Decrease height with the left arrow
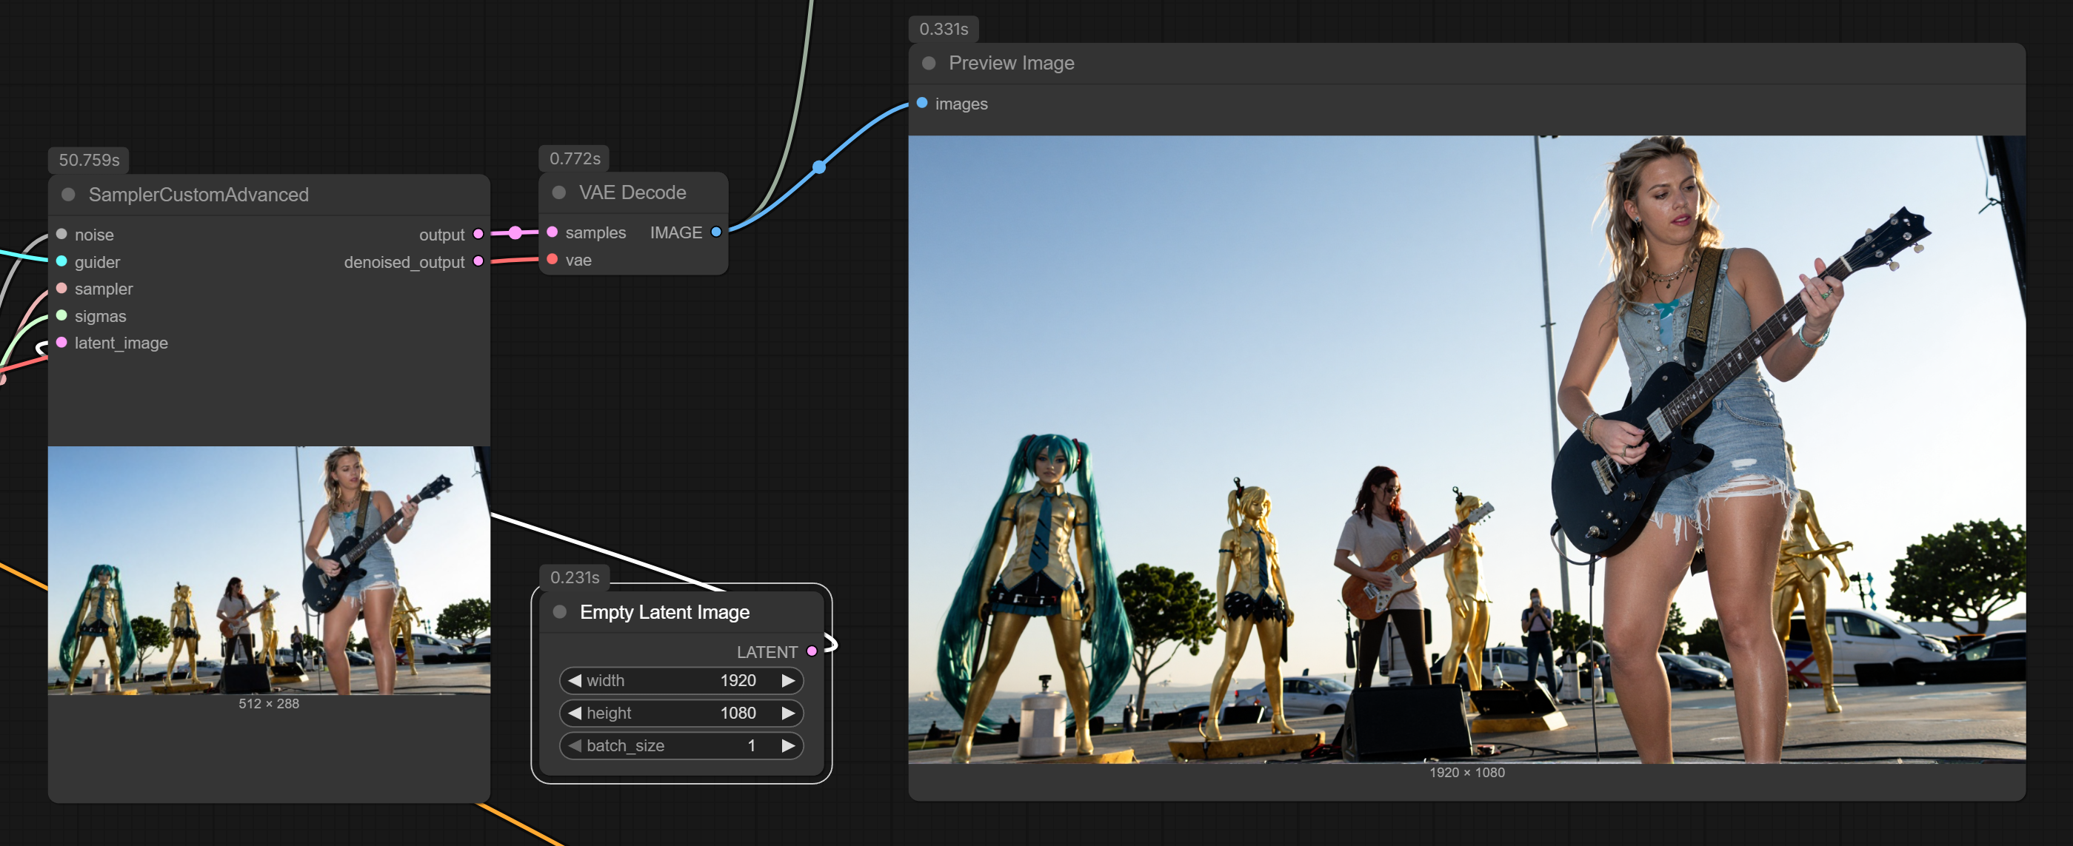This screenshot has width=2073, height=846. pyautogui.click(x=575, y=714)
